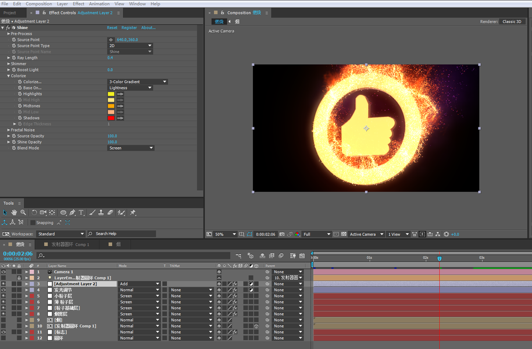Take a snapshot with the camera icon

(282, 234)
